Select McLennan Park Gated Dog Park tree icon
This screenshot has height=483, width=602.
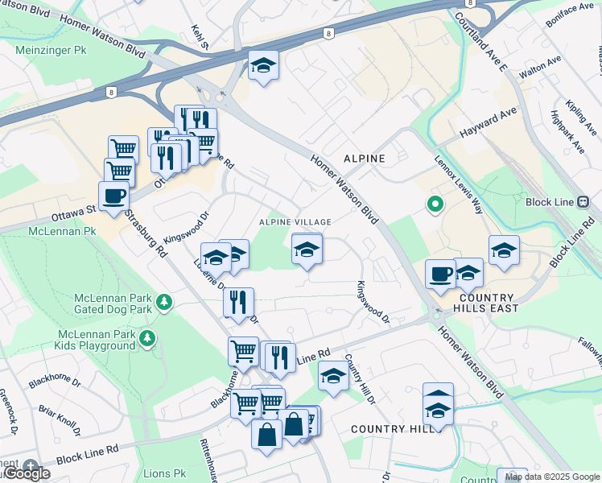point(164,303)
